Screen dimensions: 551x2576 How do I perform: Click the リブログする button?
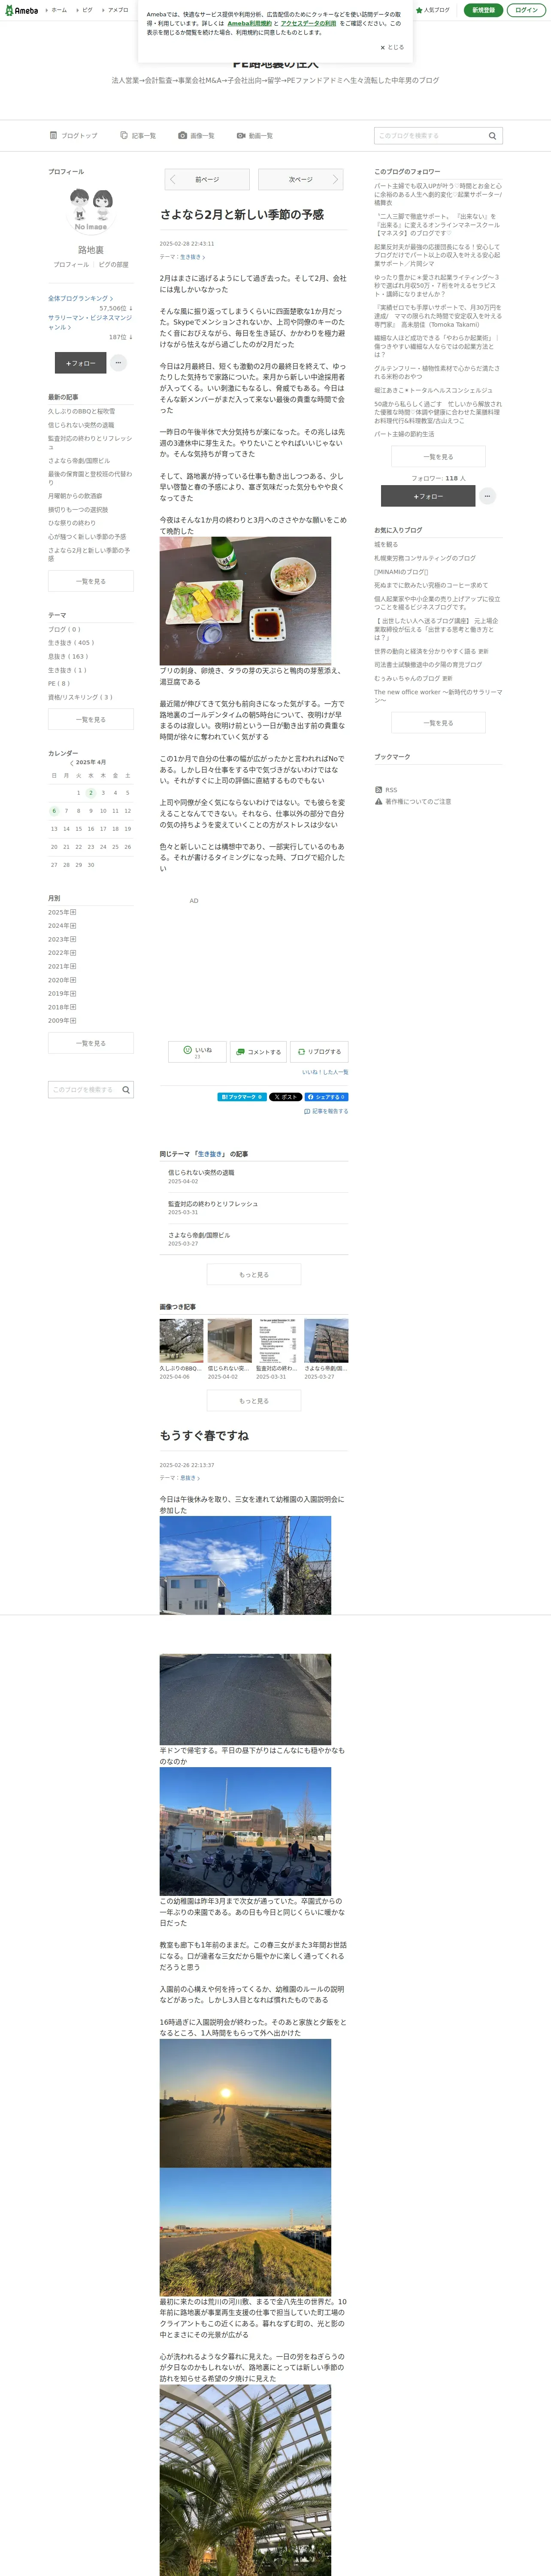click(x=319, y=1051)
